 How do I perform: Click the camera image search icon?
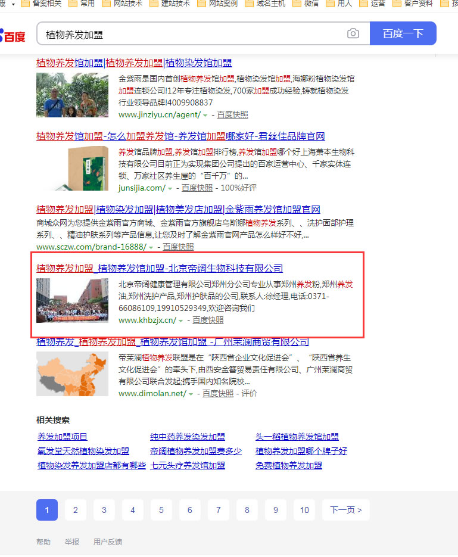coord(353,34)
